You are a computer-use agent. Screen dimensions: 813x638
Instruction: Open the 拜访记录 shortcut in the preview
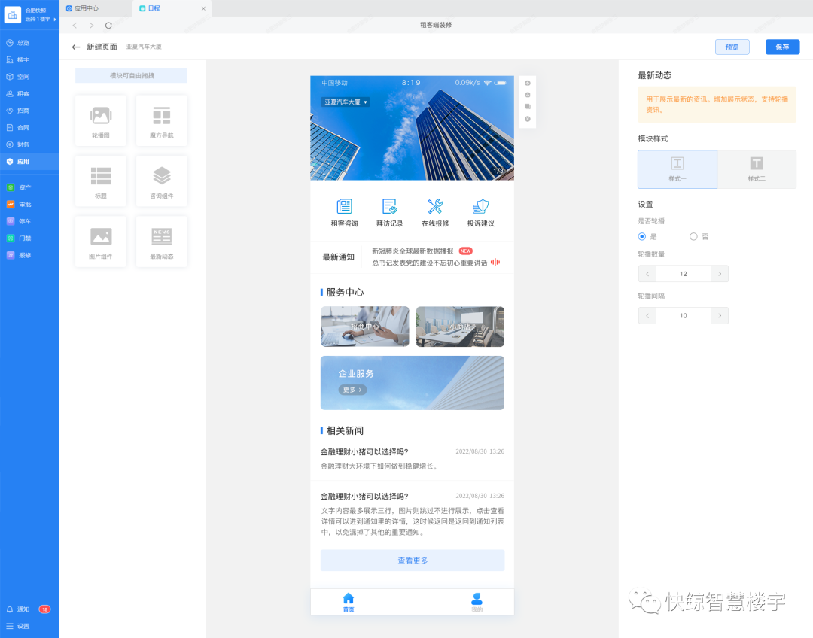coord(389,213)
